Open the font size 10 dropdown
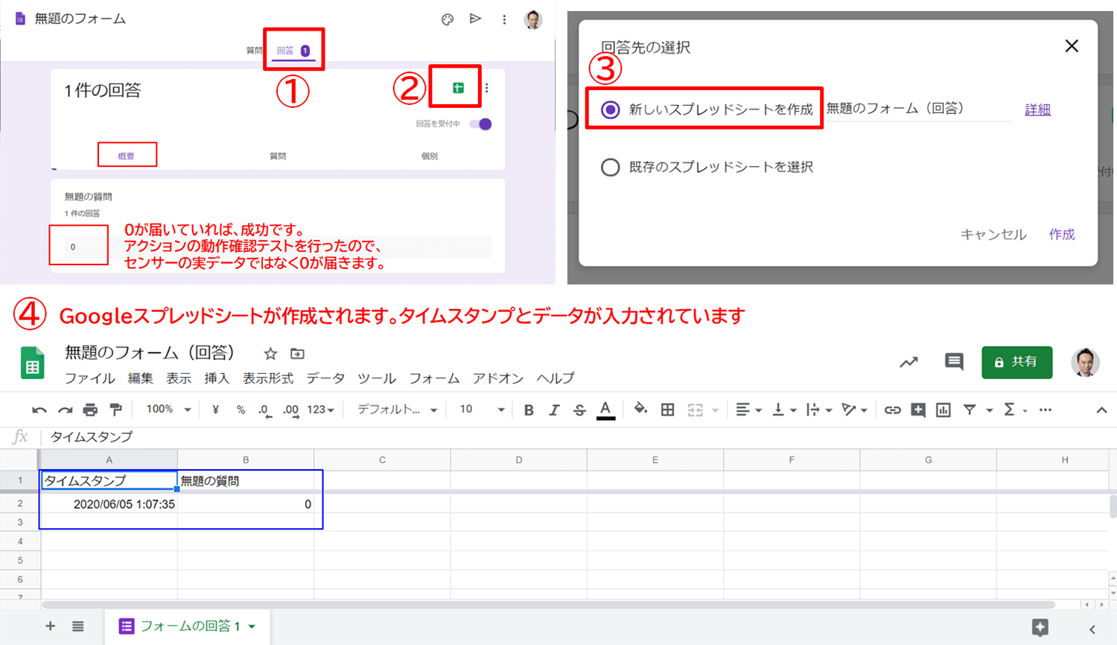Image resolution: width=1117 pixels, height=645 pixels. (481, 410)
